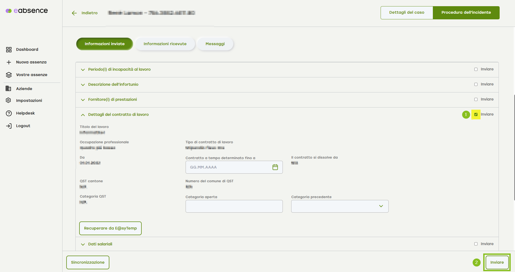Viewport: 515px width, 272px height.
Task: Open calendar picker for contract end date
Action: click(x=275, y=167)
